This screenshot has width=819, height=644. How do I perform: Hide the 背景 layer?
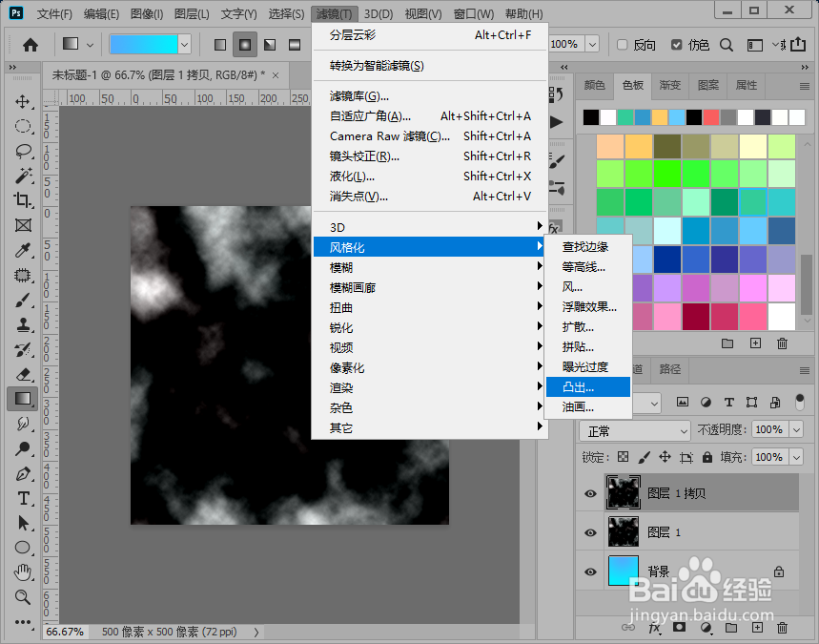tap(590, 570)
